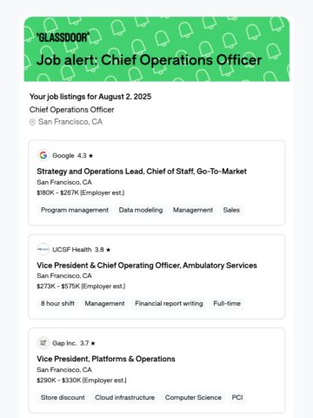Screen dimensions: 313x418
Task: Select the Data modeling tag
Action: pos(141,210)
